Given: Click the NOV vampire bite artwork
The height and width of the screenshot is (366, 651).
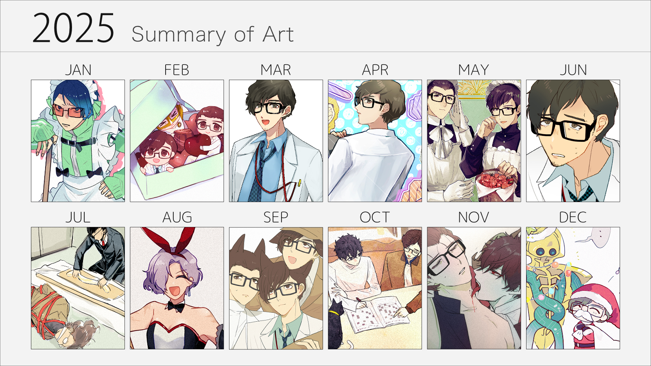Looking at the screenshot, I should (474, 288).
